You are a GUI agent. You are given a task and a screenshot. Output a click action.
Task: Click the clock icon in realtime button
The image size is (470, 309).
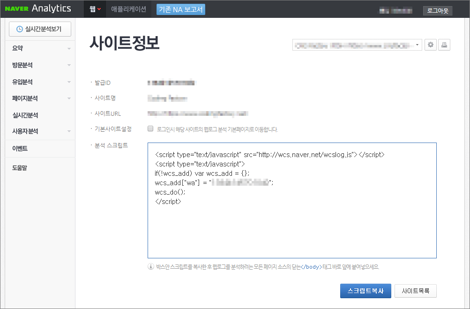[20, 29]
